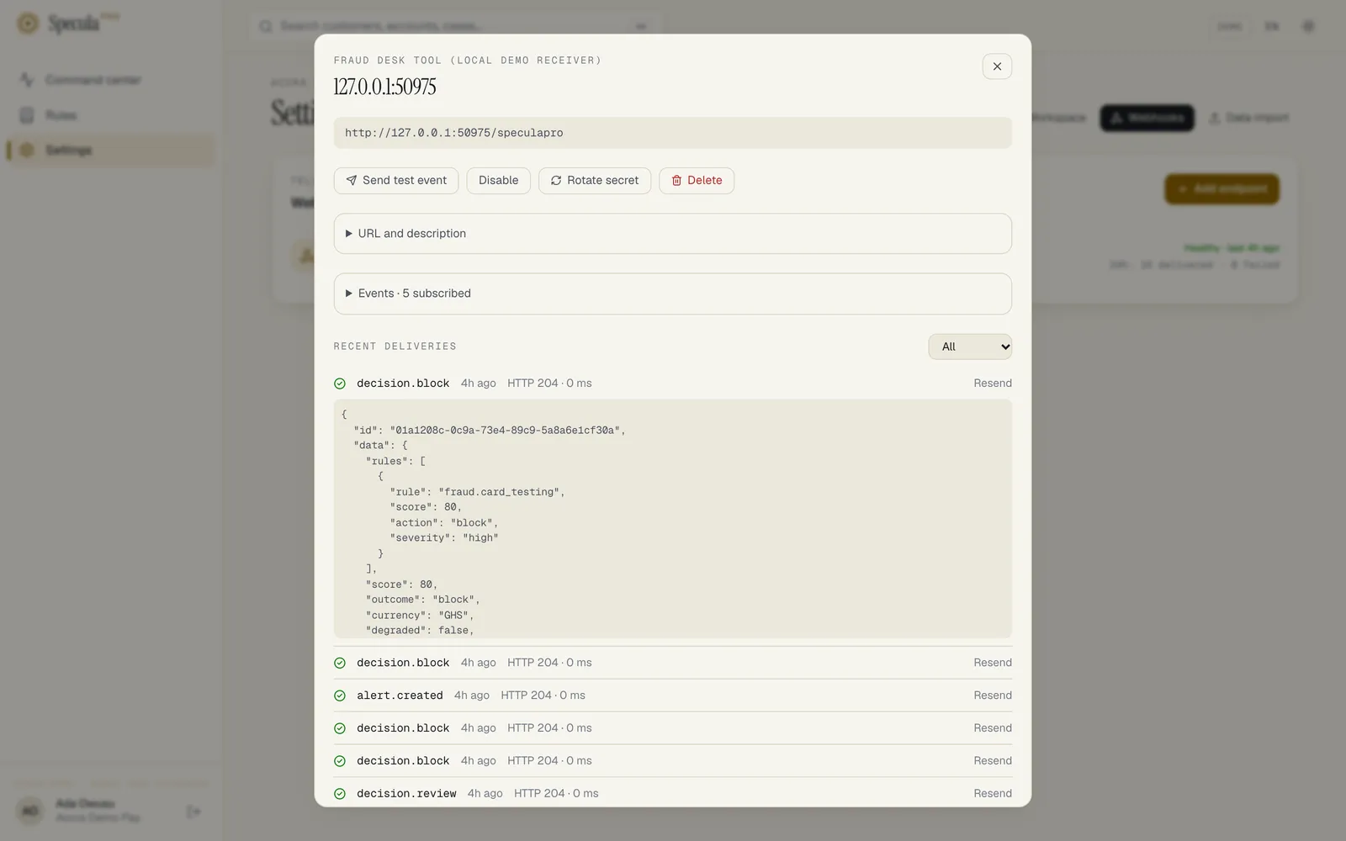Viewport: 1346px width, 841px height.
Task: Switch to the Webhooks tab in background
Action: click(1147, 118)
